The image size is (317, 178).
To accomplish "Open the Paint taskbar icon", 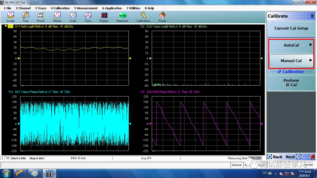I will pos(35,174).
